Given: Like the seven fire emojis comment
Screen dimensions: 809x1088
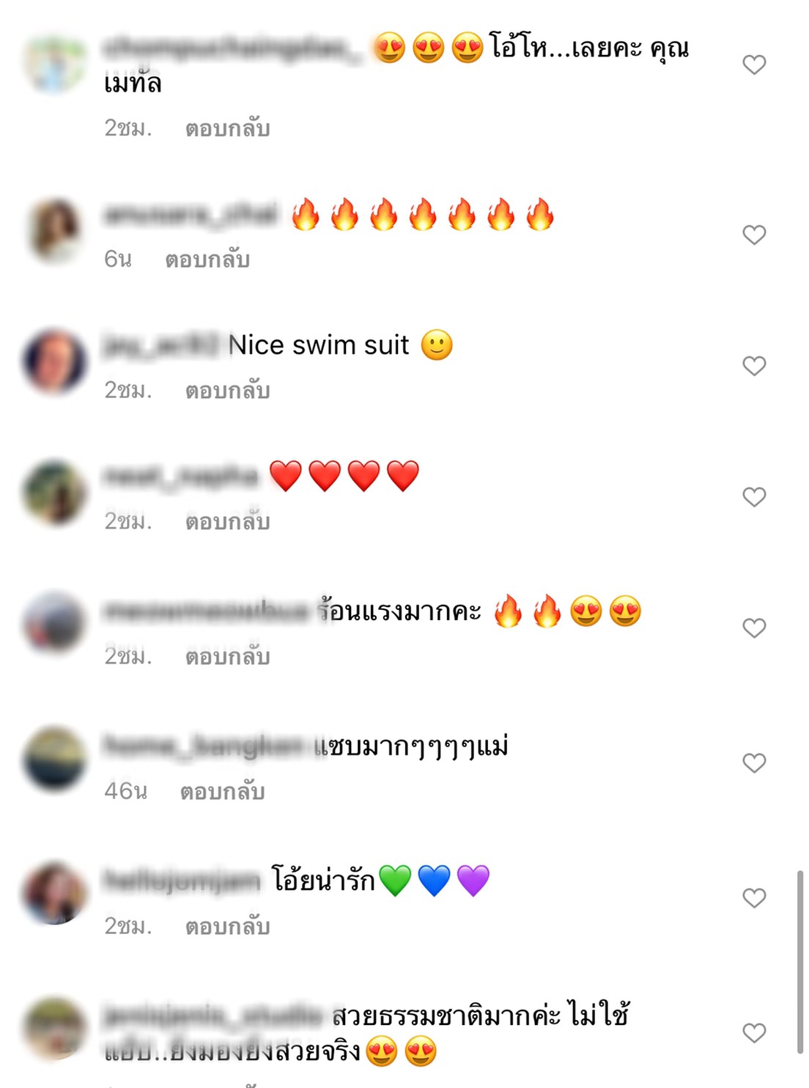Looking at the screenshot, I should [x=754, y=235].
